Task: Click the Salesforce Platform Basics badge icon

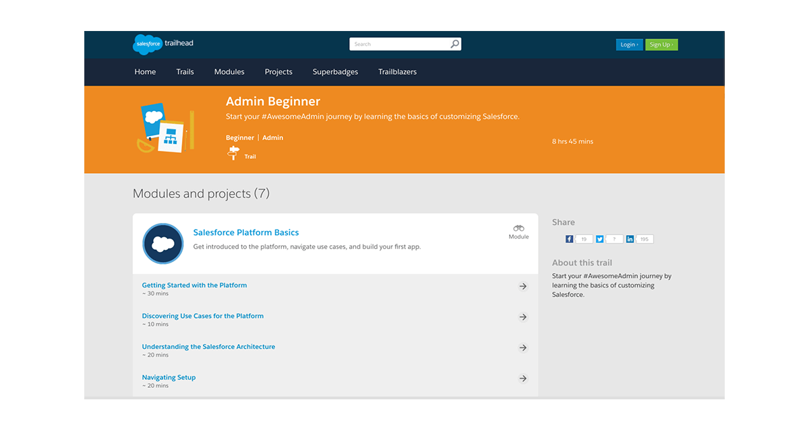Action: pyautogui.click(x=163, y=244)
